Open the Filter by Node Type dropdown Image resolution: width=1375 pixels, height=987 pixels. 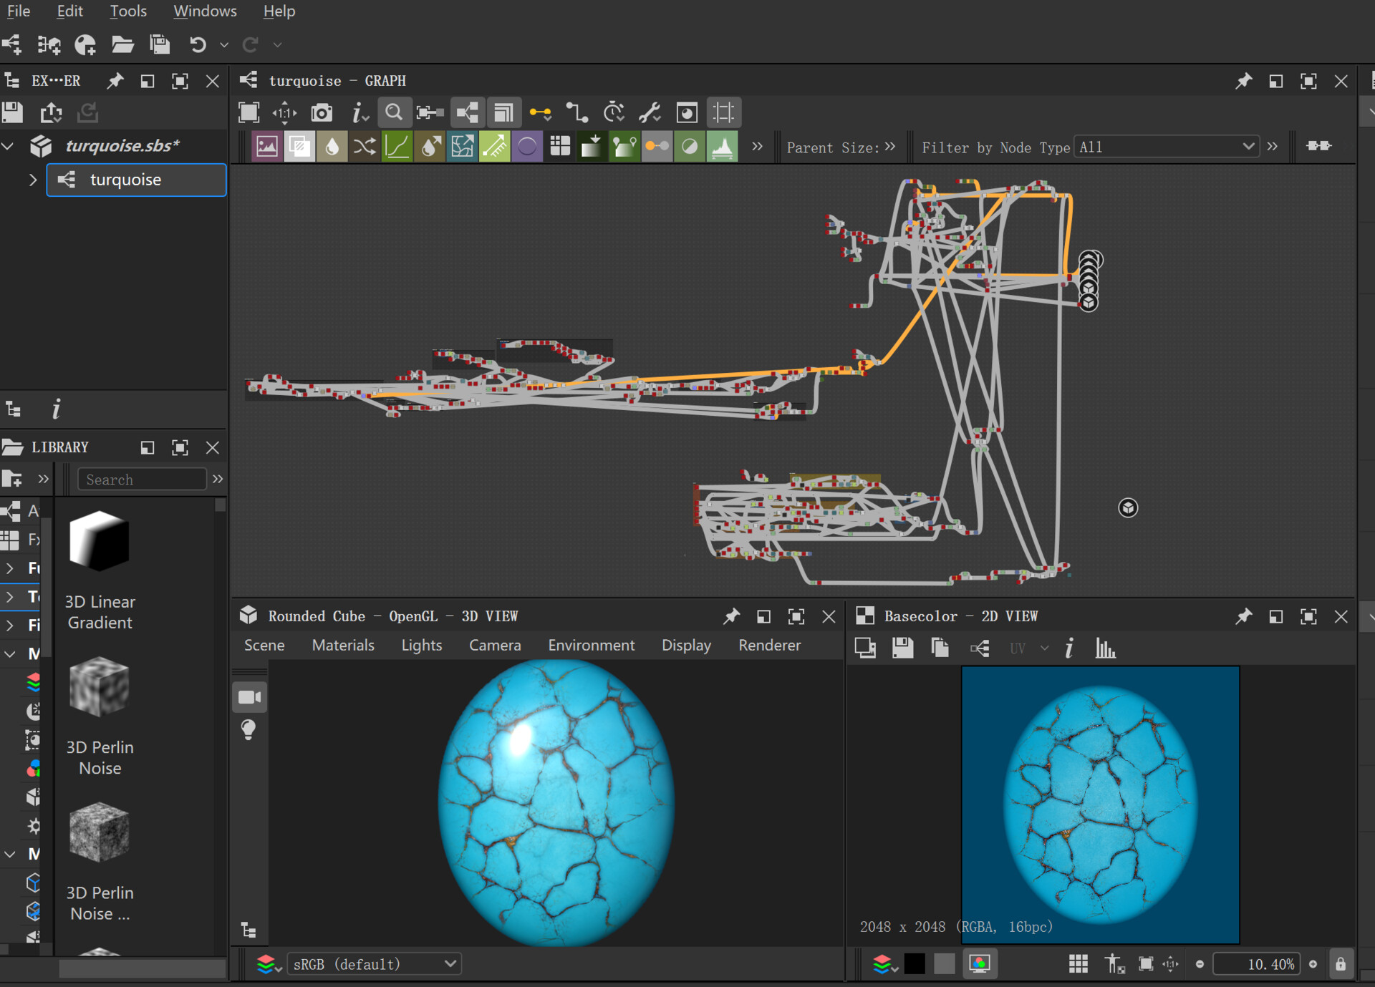pyautogui.click(x=1166, y=147)
